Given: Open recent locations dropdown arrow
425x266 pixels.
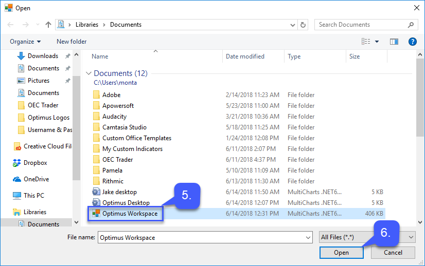Looking at the screenshot, I should 38,25.
